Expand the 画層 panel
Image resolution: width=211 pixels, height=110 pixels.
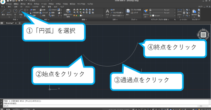pos(84,20)
